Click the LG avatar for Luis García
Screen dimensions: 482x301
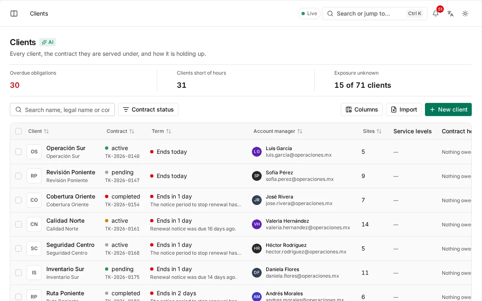(257, 152)
